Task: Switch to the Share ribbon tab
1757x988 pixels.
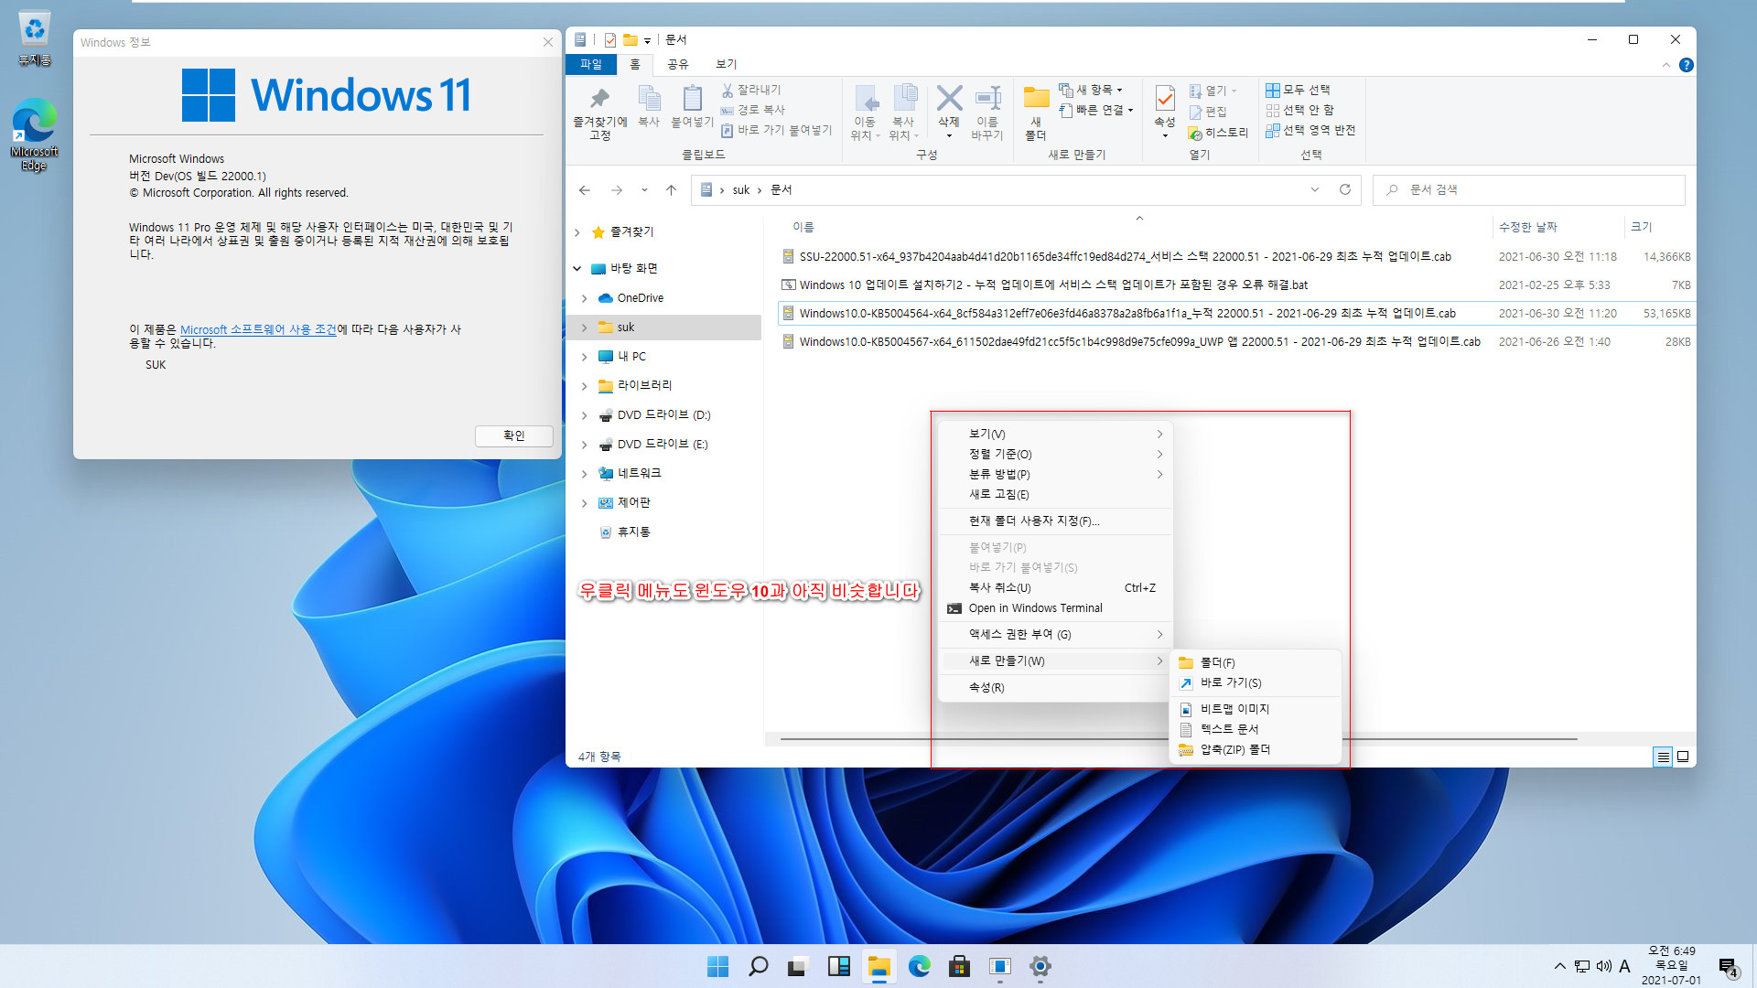Action: point(678,64)
